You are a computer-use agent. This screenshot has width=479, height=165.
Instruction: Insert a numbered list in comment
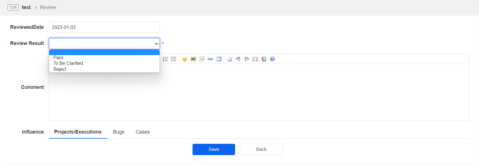click(165, 59)
